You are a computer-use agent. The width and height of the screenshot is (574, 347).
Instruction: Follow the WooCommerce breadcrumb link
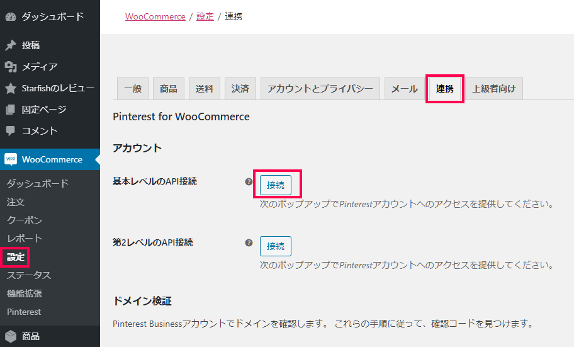pos(155,16)
